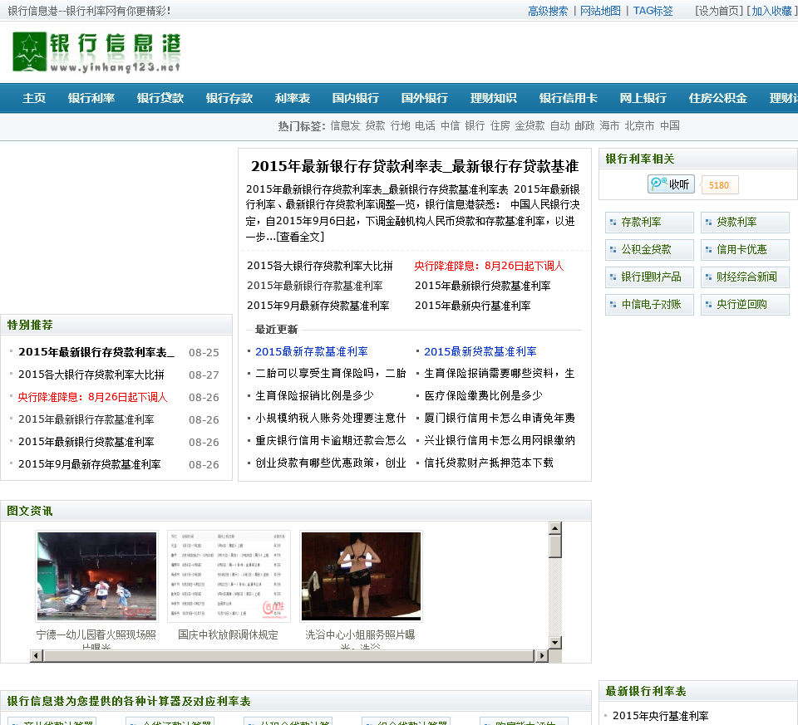Screen dimensions: 798x725
Task: Open 生育保险报销比例是多少 article
Action: tap(314, 395)
